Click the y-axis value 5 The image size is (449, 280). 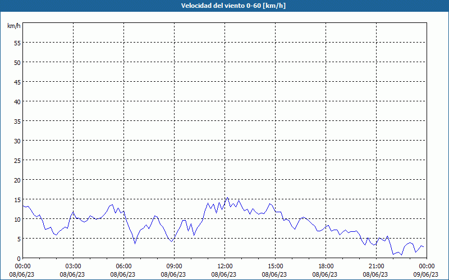(x=19, y=239)
